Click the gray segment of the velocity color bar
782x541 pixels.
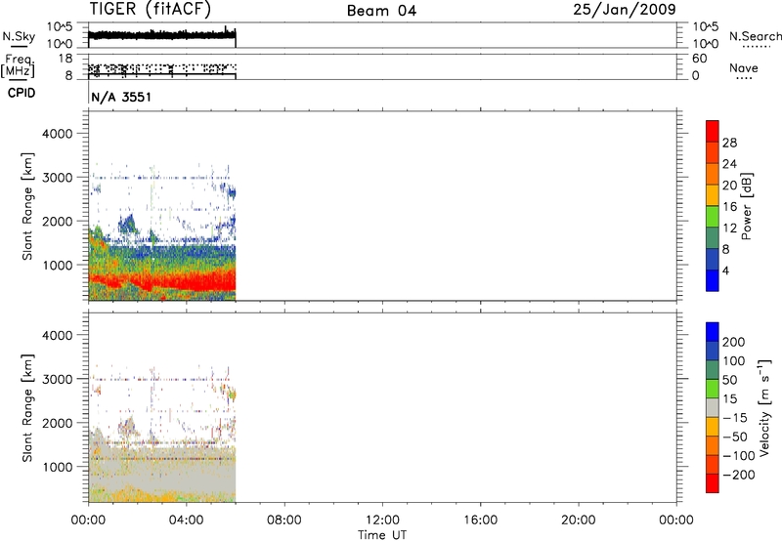713,407
